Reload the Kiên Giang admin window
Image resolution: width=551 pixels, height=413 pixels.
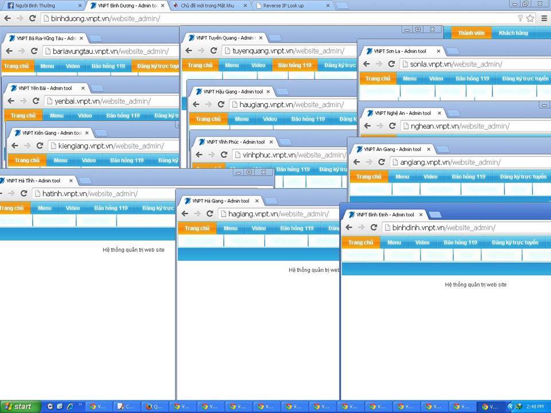pos(40,146)
